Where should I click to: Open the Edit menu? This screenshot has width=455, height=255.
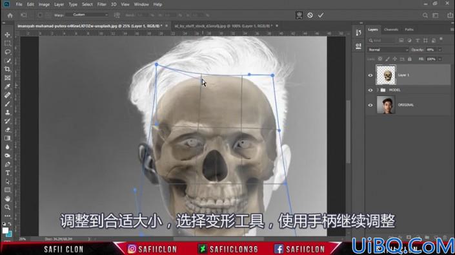click(30, 5)
